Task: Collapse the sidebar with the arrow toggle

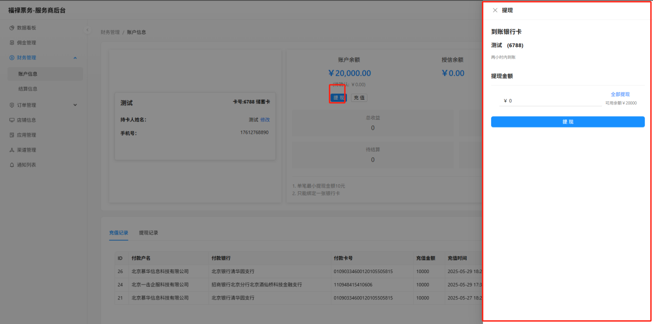Action: coord(87,30)
